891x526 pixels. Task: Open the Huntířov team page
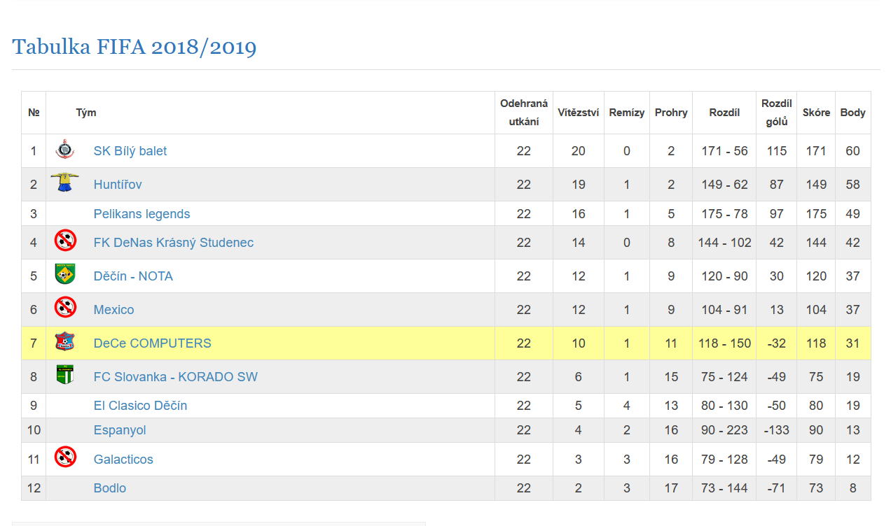tap(118, 185)
